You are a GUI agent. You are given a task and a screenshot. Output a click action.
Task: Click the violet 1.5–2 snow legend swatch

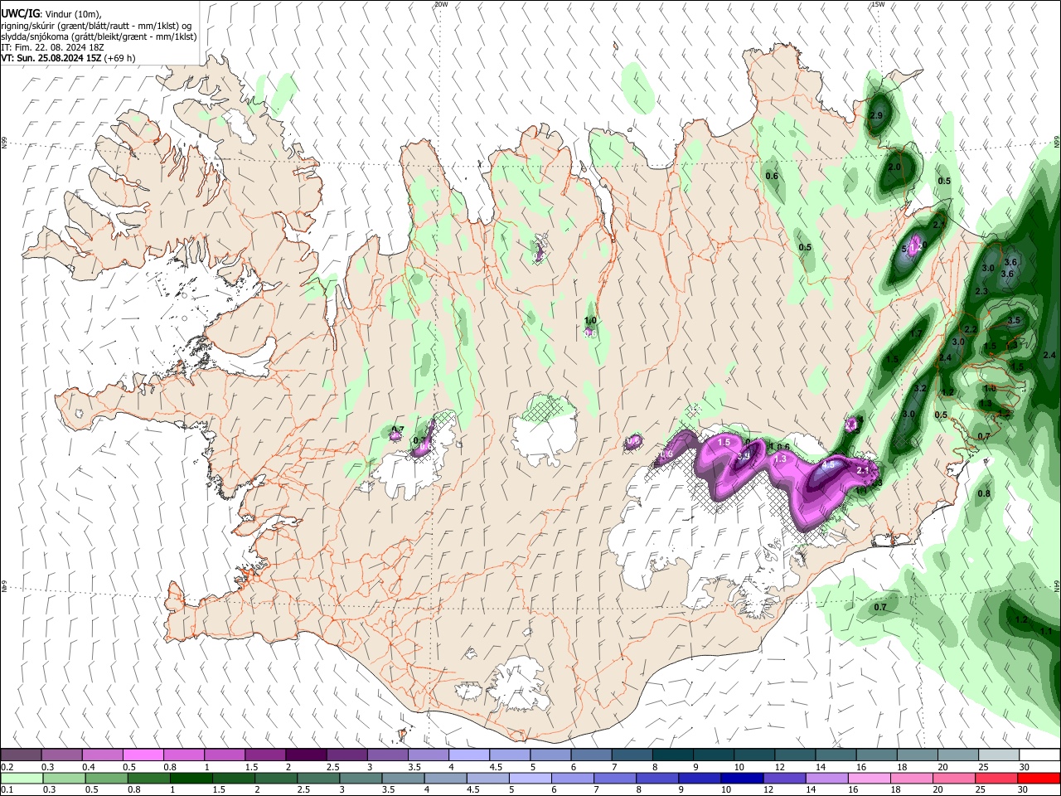(265, 755)
